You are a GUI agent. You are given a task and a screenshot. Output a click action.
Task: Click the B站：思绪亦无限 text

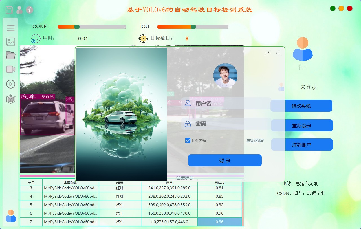301,184
